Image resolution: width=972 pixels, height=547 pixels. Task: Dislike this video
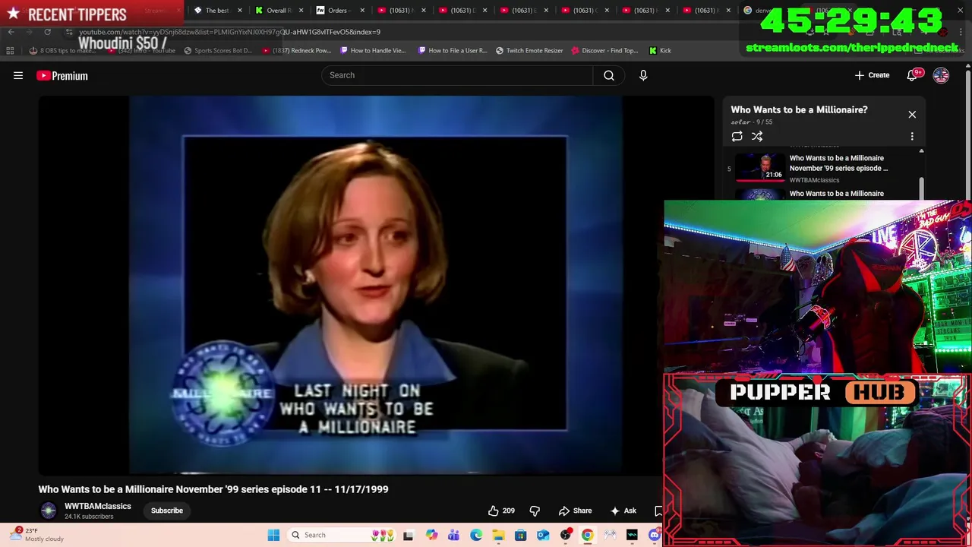coord(535,511)
